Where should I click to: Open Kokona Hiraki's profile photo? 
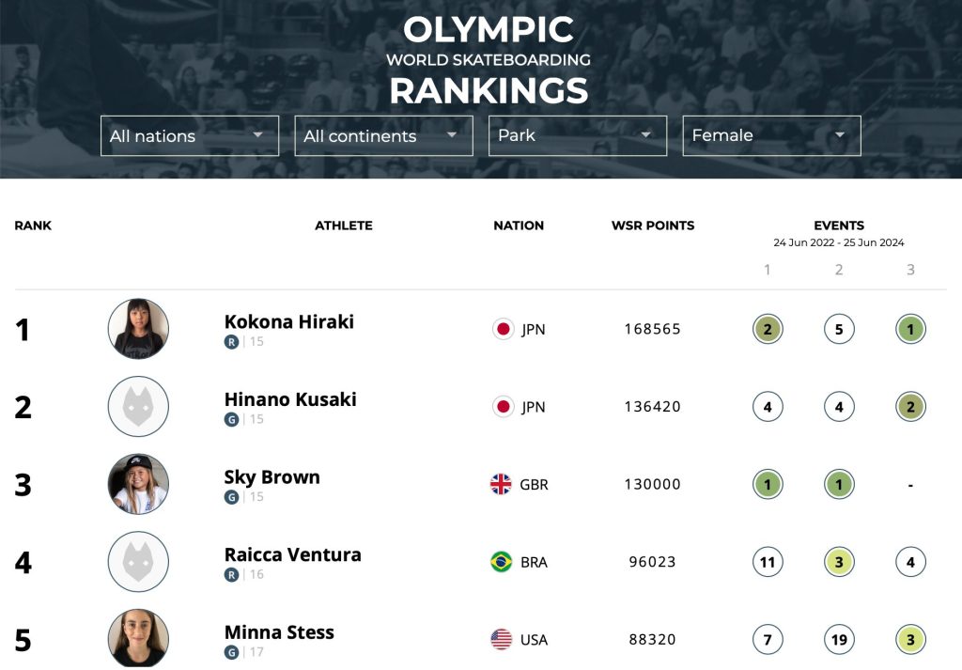[x=138, y=329]
